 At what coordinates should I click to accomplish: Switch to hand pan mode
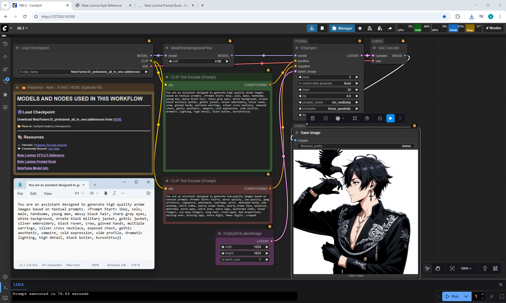(x=438, y=268)
